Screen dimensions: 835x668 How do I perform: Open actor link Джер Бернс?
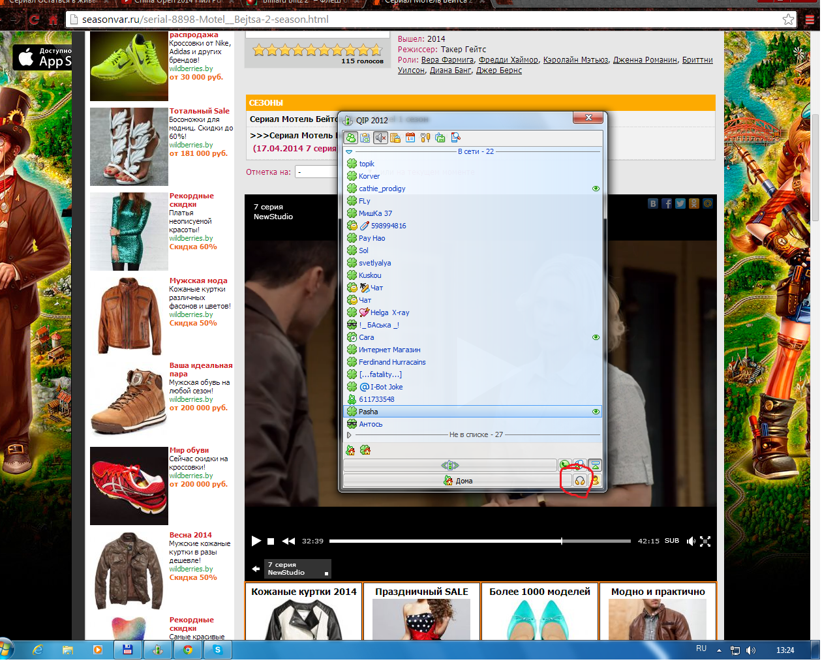pyautogui.click(x=499, y=70)
